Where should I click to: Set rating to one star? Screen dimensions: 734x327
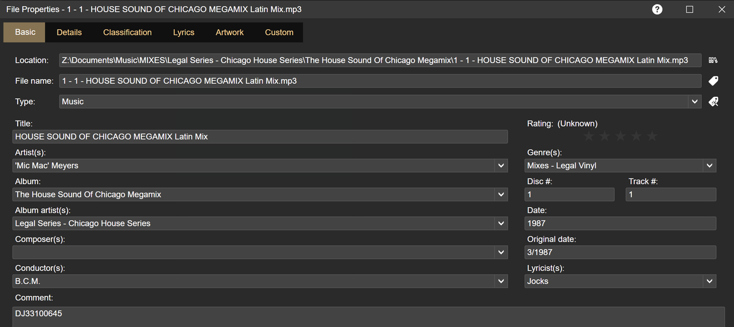tap(588, 136)
